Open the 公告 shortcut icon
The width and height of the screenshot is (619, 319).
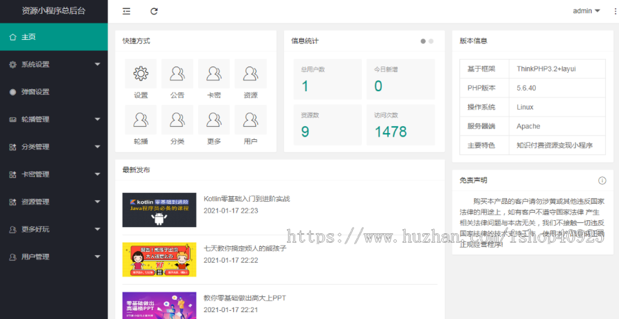tap(177, 73)
